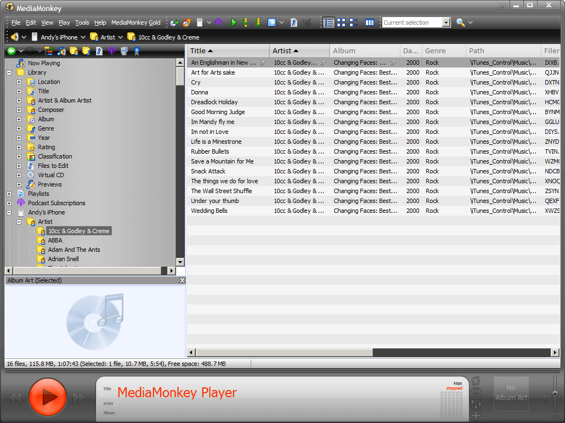Screen dimensions: 565x423
Task: Click the purple podcast icon in tree toolbar
Action: tap(112, 51)
